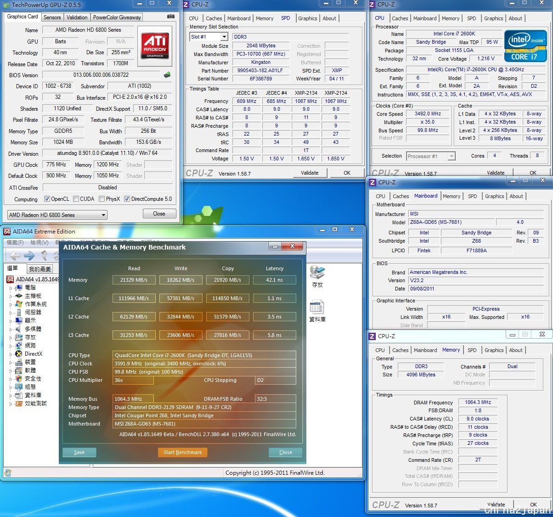
Task: Expand the 伺服器 tree node
Action: 11,312
